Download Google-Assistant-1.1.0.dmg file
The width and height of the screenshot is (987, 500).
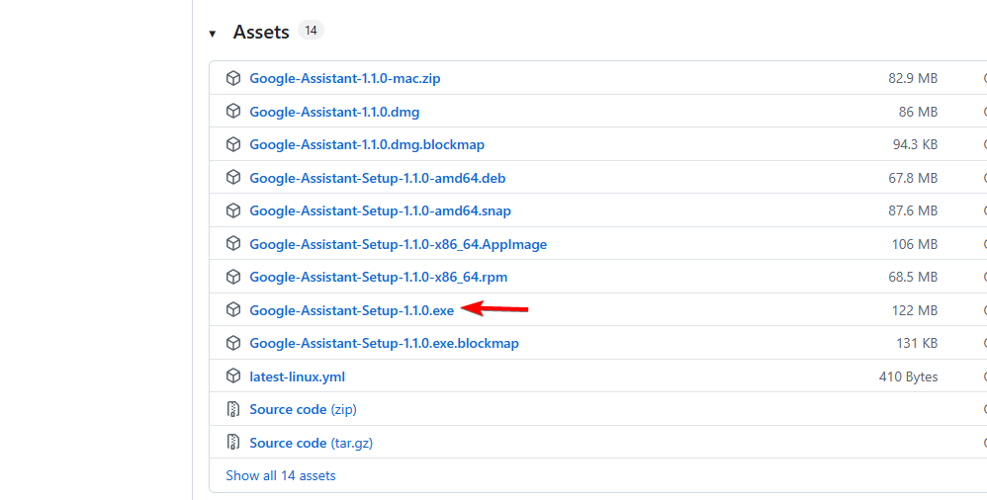334,112
